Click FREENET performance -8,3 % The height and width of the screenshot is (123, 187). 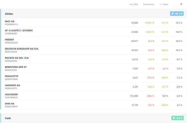click(x=151, y=41)
